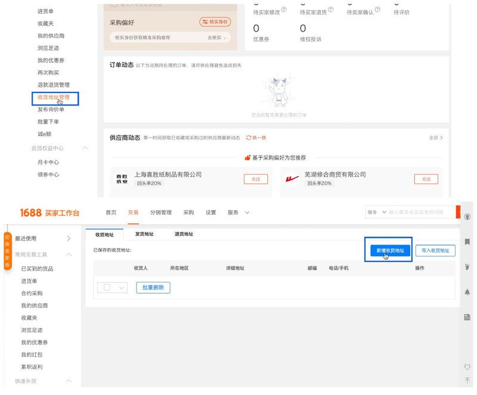Collapse the 常用交易工具 section
477x395 pixels.
coord(69,254)
